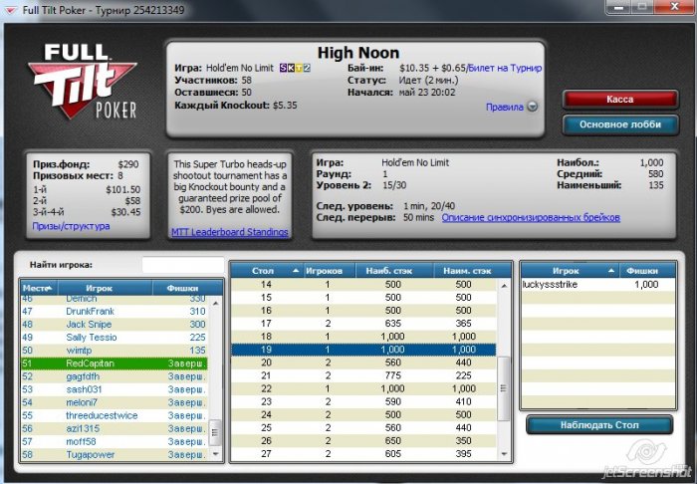This screenshot has width=697, height=484.
Task: Select player Tugapower row
Action: [x=114, y=455]
